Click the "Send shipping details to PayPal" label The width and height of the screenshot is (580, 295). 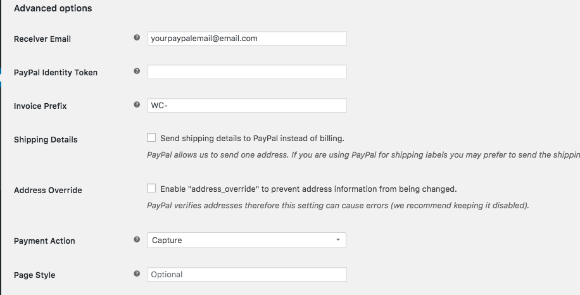tap(252, 139)
